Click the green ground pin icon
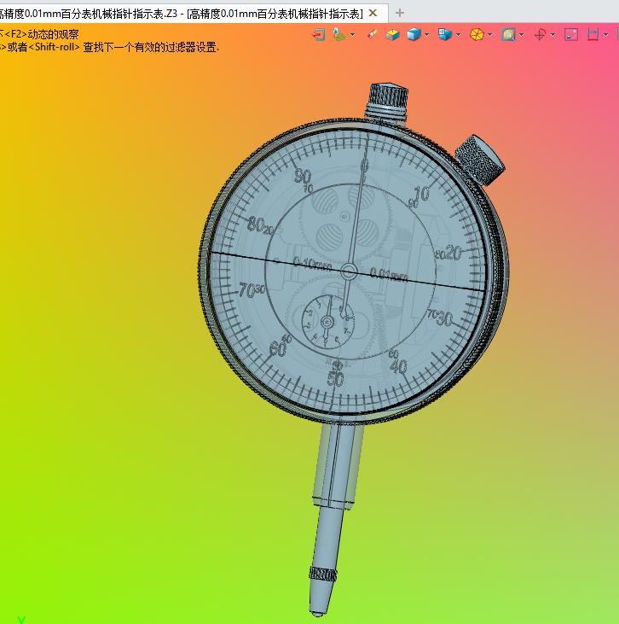This screenshot has width=619, height=624. click(338, 35)
